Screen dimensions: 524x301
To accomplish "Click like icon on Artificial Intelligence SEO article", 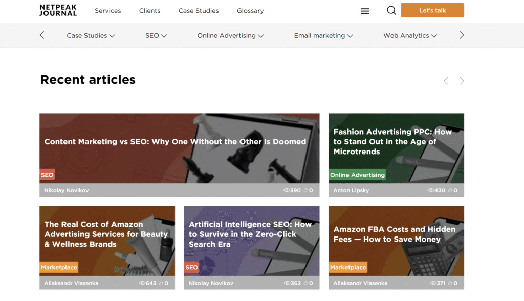I will (x=305, y=283).
